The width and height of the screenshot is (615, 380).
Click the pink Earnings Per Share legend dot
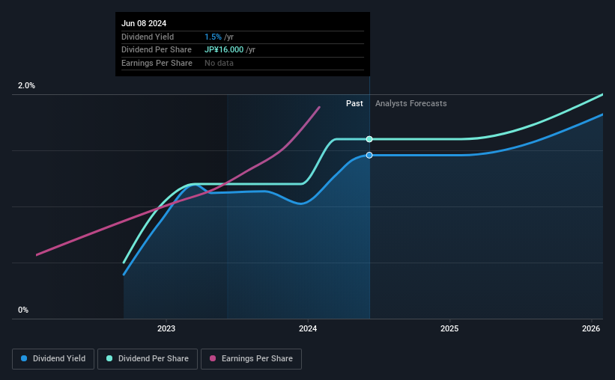[x=213, y=358]
